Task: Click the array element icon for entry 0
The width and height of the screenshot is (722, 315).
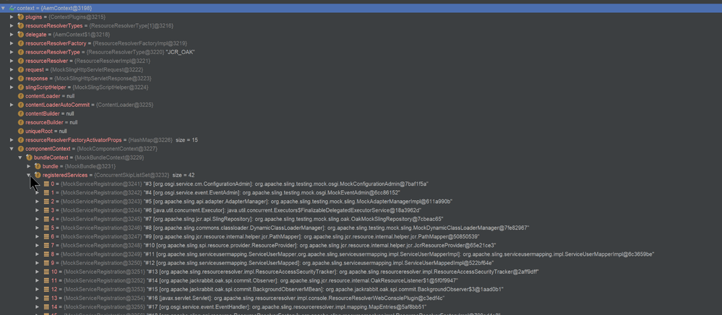Action: [x=46, y=184]
